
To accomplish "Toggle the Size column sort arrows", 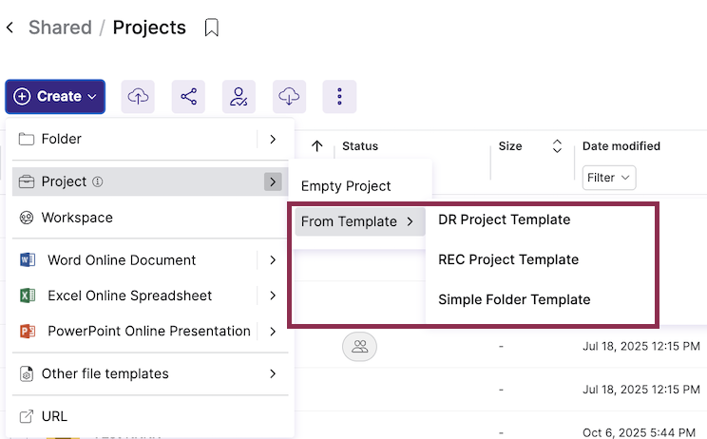I will click(557, 146).
